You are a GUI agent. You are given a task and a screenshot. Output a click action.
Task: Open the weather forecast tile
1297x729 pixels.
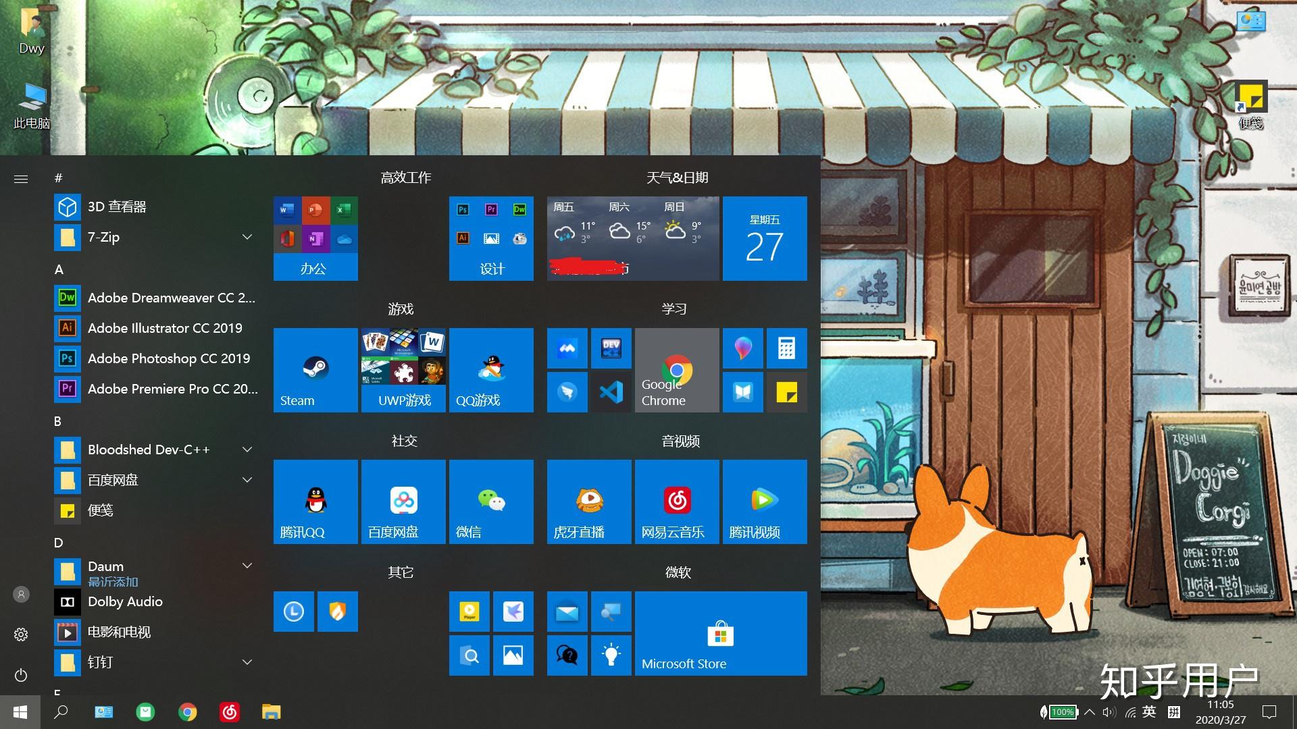633,238
